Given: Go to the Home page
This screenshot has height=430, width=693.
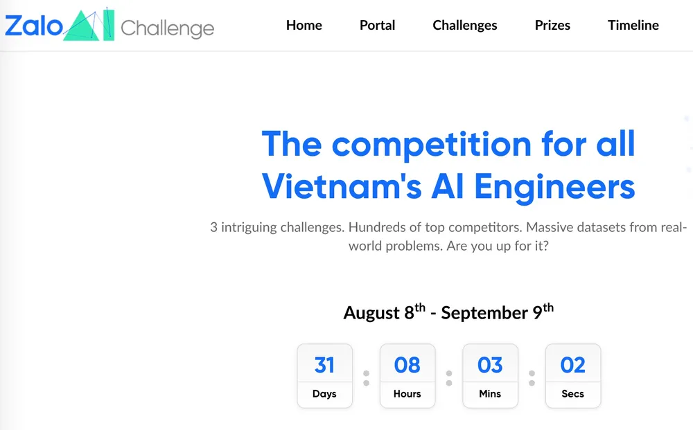Looking at the screenshot, I should [x=304, y=25].
